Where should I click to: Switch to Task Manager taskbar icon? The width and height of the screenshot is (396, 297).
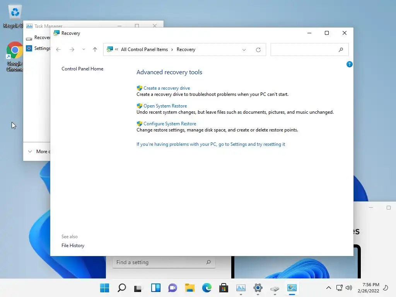pos(241,288)
